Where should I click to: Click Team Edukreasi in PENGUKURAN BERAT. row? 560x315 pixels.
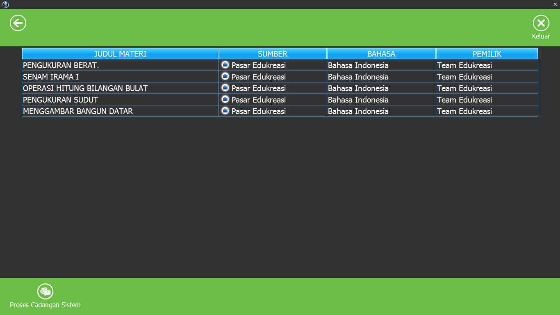(x=464, y=65)
